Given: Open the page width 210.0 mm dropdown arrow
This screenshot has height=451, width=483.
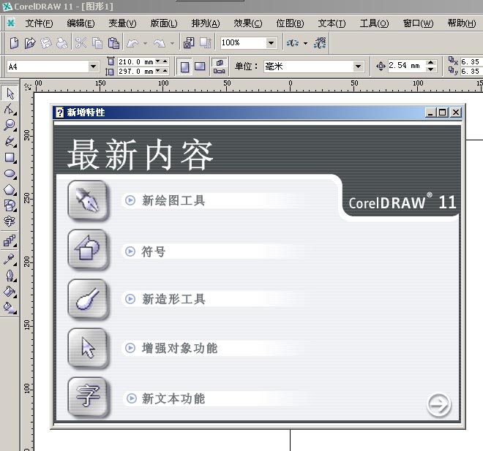Looking at the screenshot, I should 158,61.
